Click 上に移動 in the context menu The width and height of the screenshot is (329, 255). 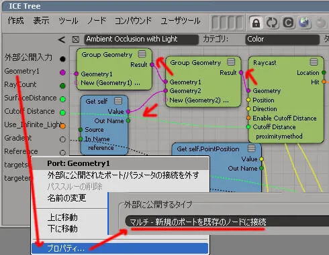tap(62, 218)
